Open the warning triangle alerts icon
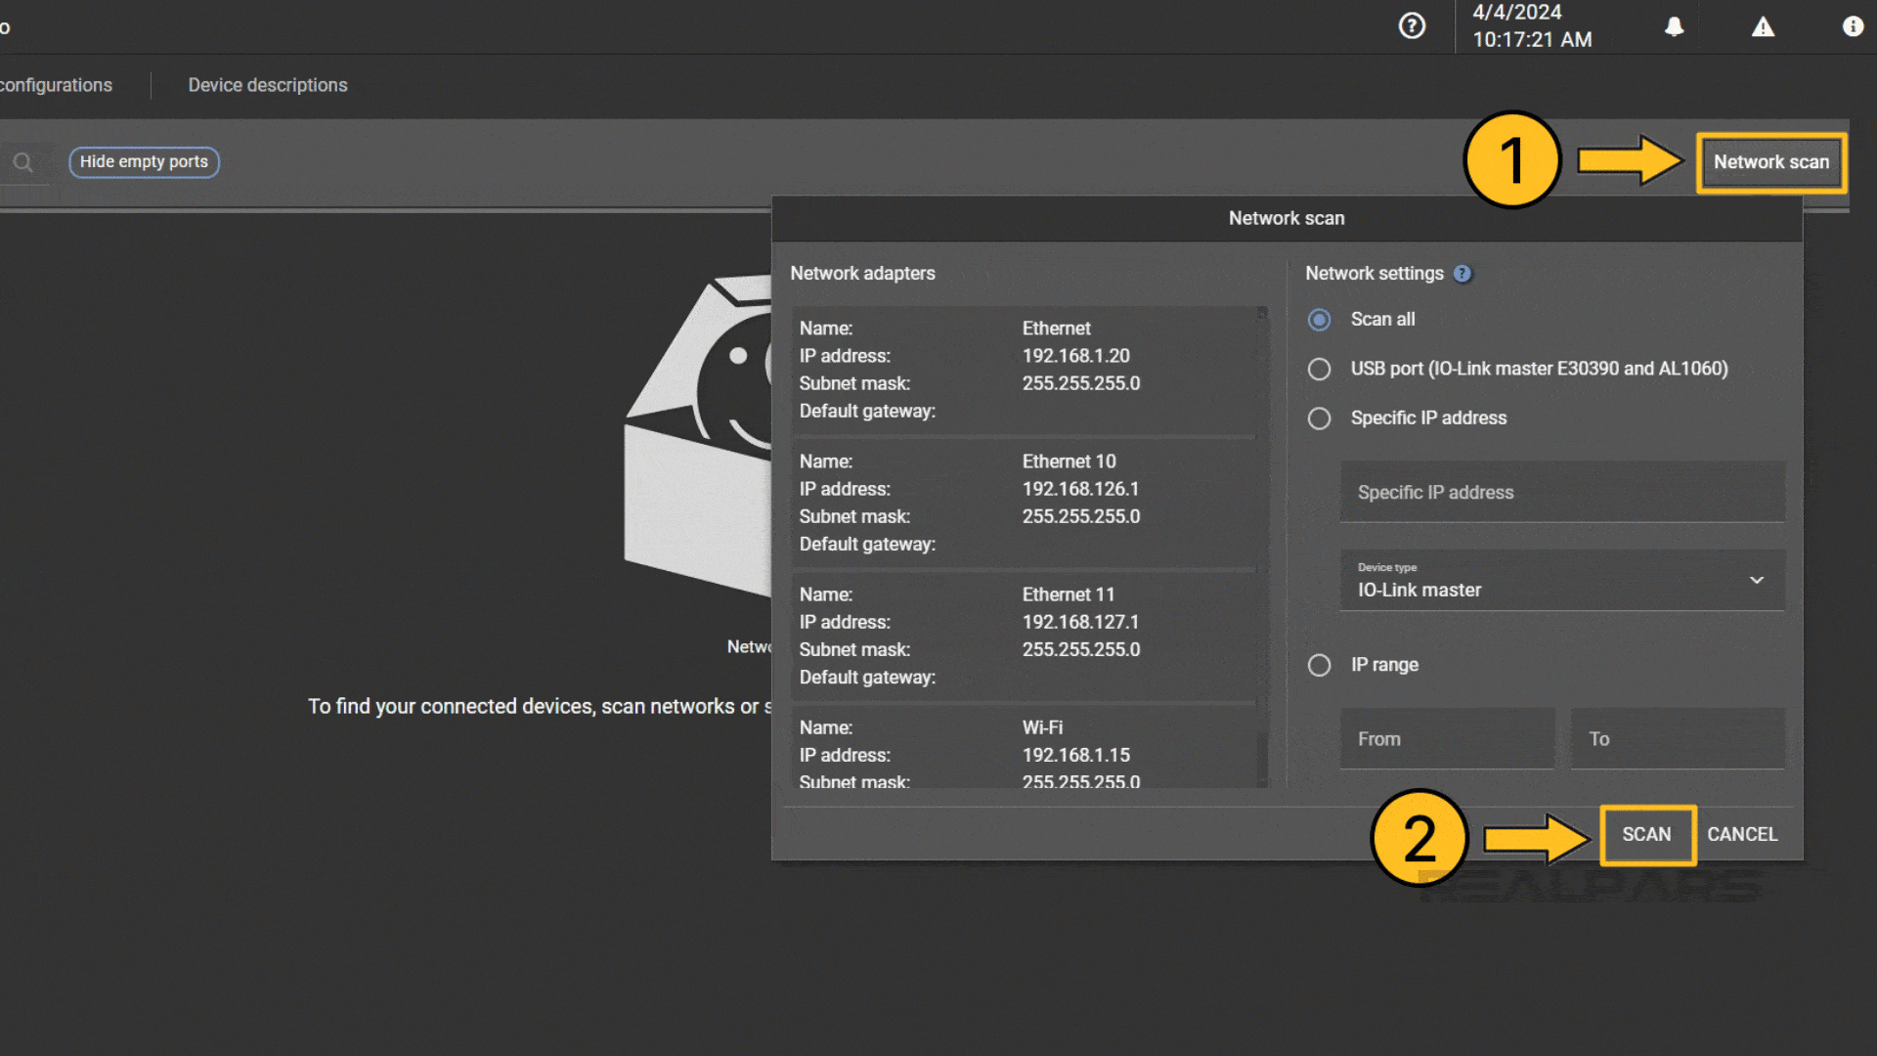The width and height of the screenshot is (1877, 1056). pyautogui.click(x=1763, y=26)
